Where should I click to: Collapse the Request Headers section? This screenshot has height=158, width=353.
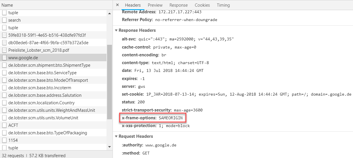tap(116, 136)
